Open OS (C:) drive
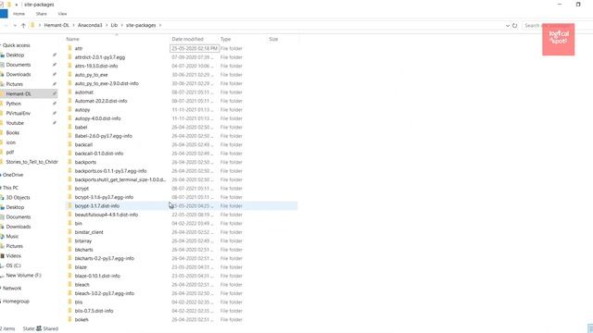Screen dimensions: 593x333 (13, 265)
